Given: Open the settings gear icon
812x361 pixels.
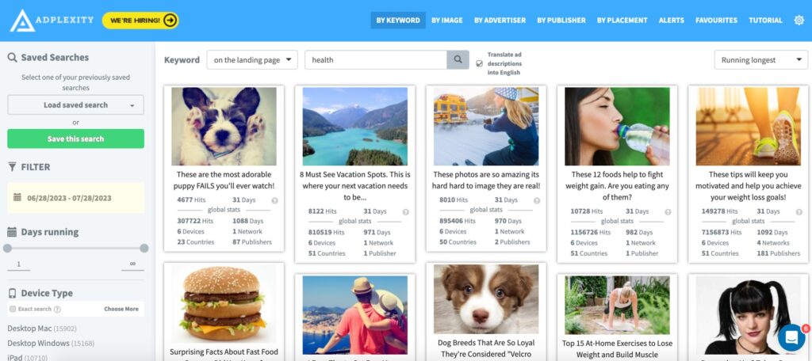Looking at the screenshot, I should click(x=799, y=20).
